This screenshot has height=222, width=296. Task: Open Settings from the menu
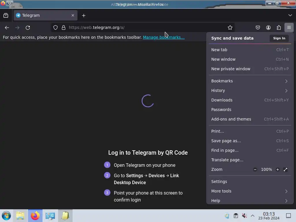point(250,182)
